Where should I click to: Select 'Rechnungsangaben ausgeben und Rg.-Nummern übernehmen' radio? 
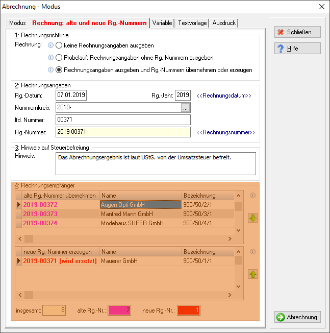coord(59,70)
